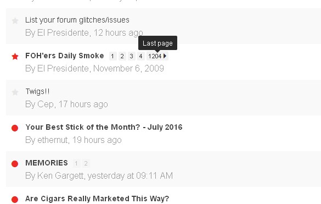Screen dimensions: 321x204
Task: Open the MEMORIES topic
Action: point(47,163)
